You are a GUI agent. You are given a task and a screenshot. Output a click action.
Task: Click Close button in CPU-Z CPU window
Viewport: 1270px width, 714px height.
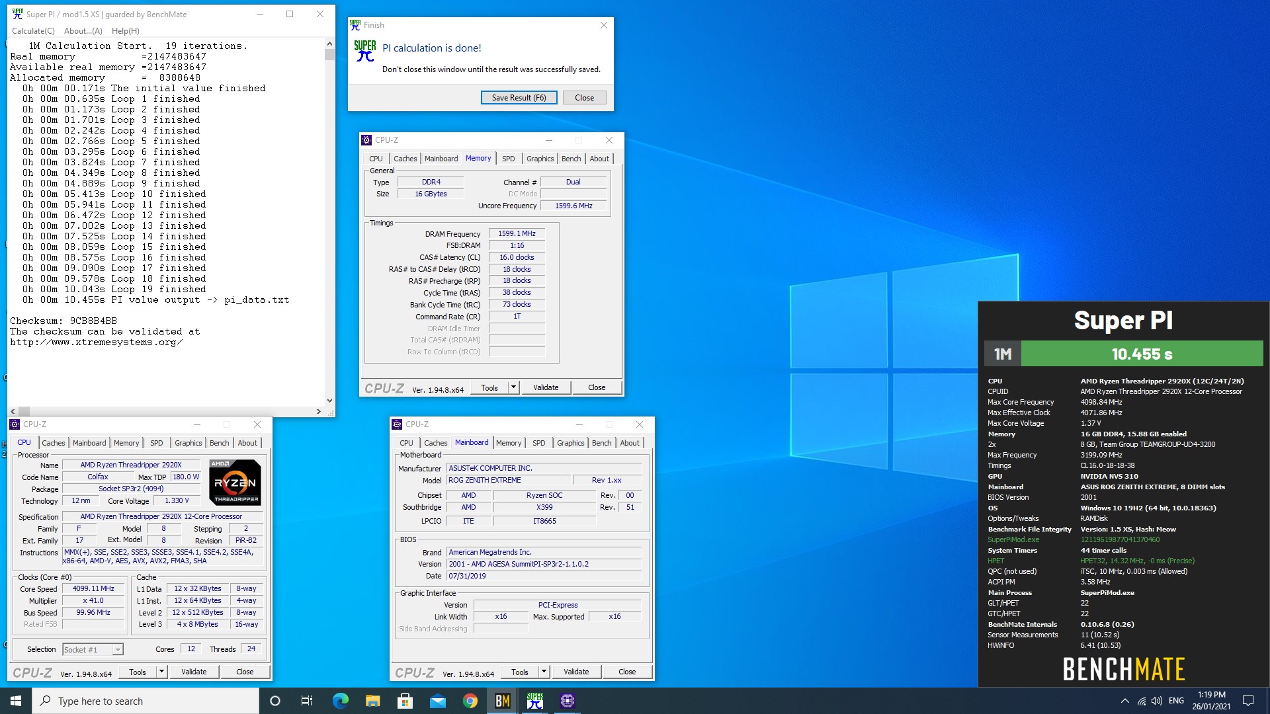(x=245, y=672)
